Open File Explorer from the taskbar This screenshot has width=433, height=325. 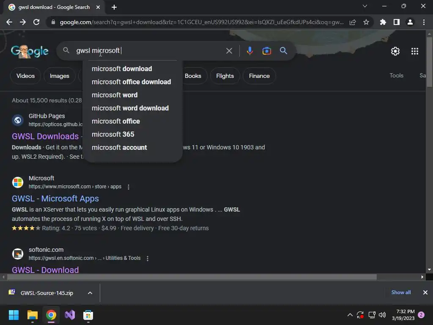[32, 315]
